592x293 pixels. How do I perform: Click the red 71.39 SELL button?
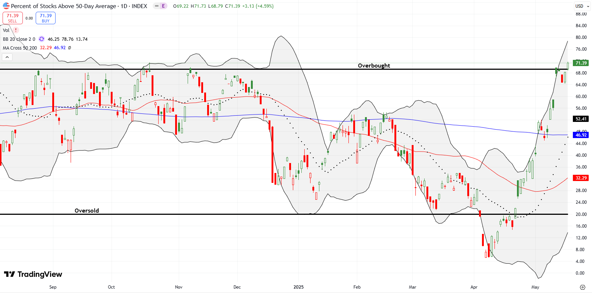click(x=13, y=18)
